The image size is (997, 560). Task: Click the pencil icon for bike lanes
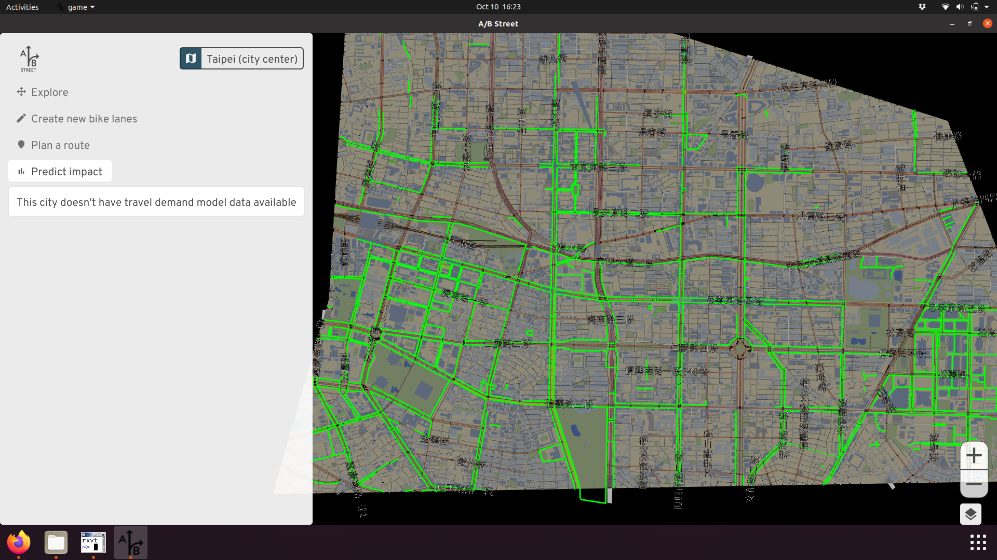tap(21, 118)
